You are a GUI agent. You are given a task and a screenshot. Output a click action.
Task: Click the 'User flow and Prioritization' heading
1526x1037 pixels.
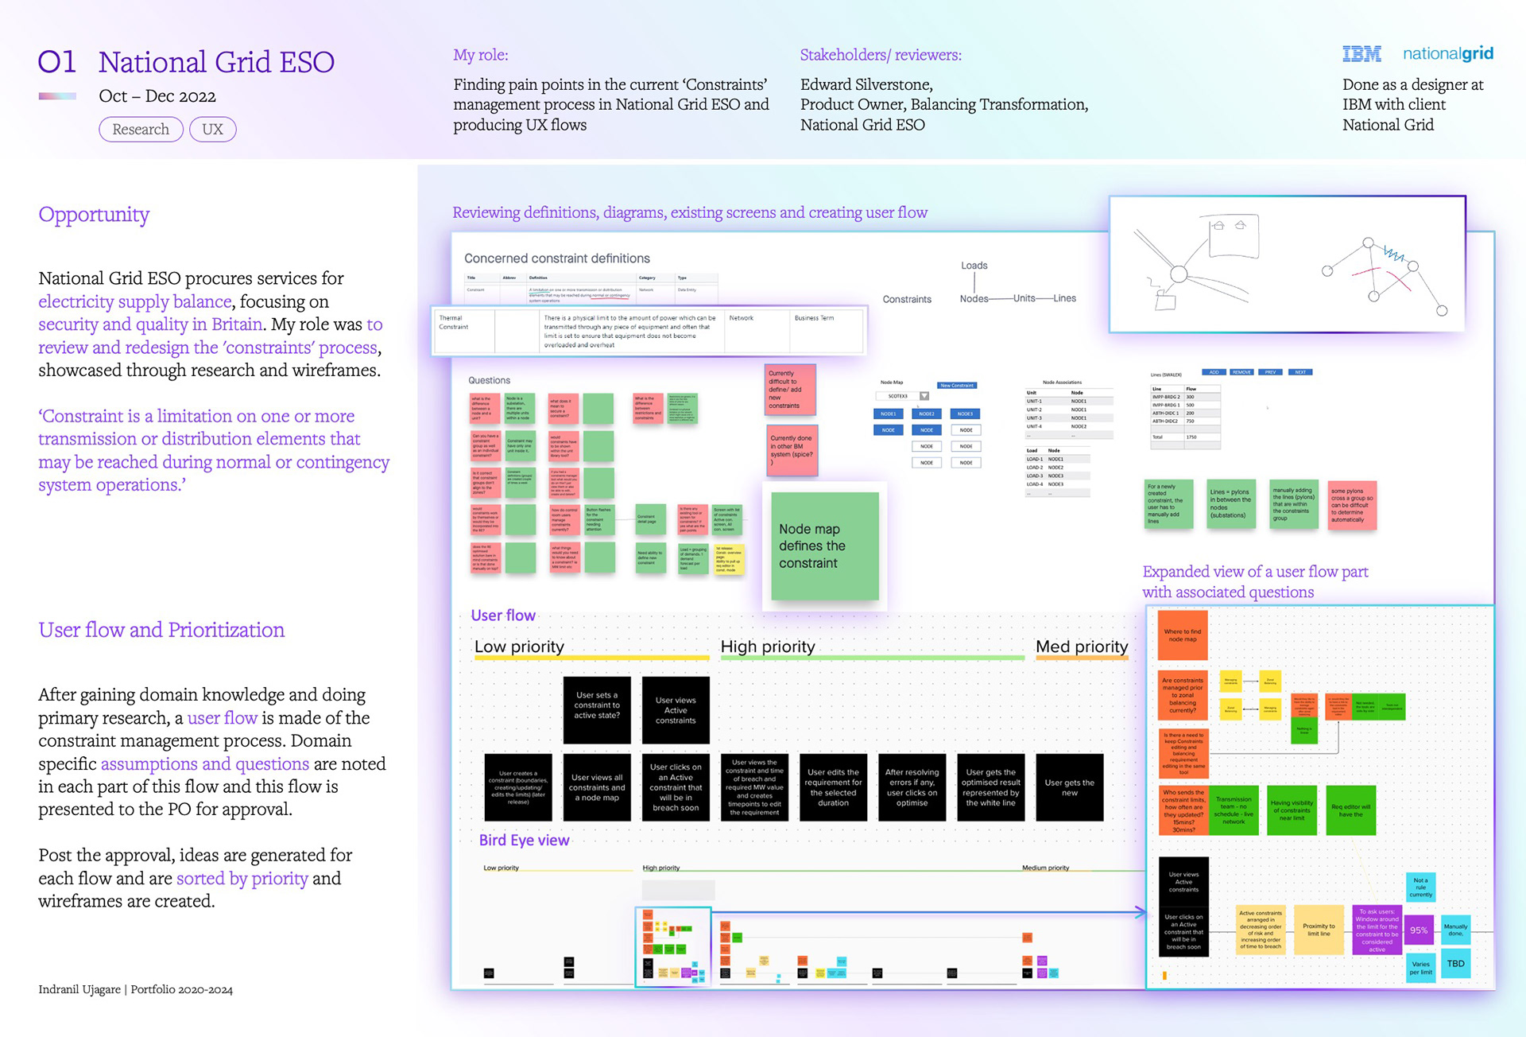click(x=161, y=630)
